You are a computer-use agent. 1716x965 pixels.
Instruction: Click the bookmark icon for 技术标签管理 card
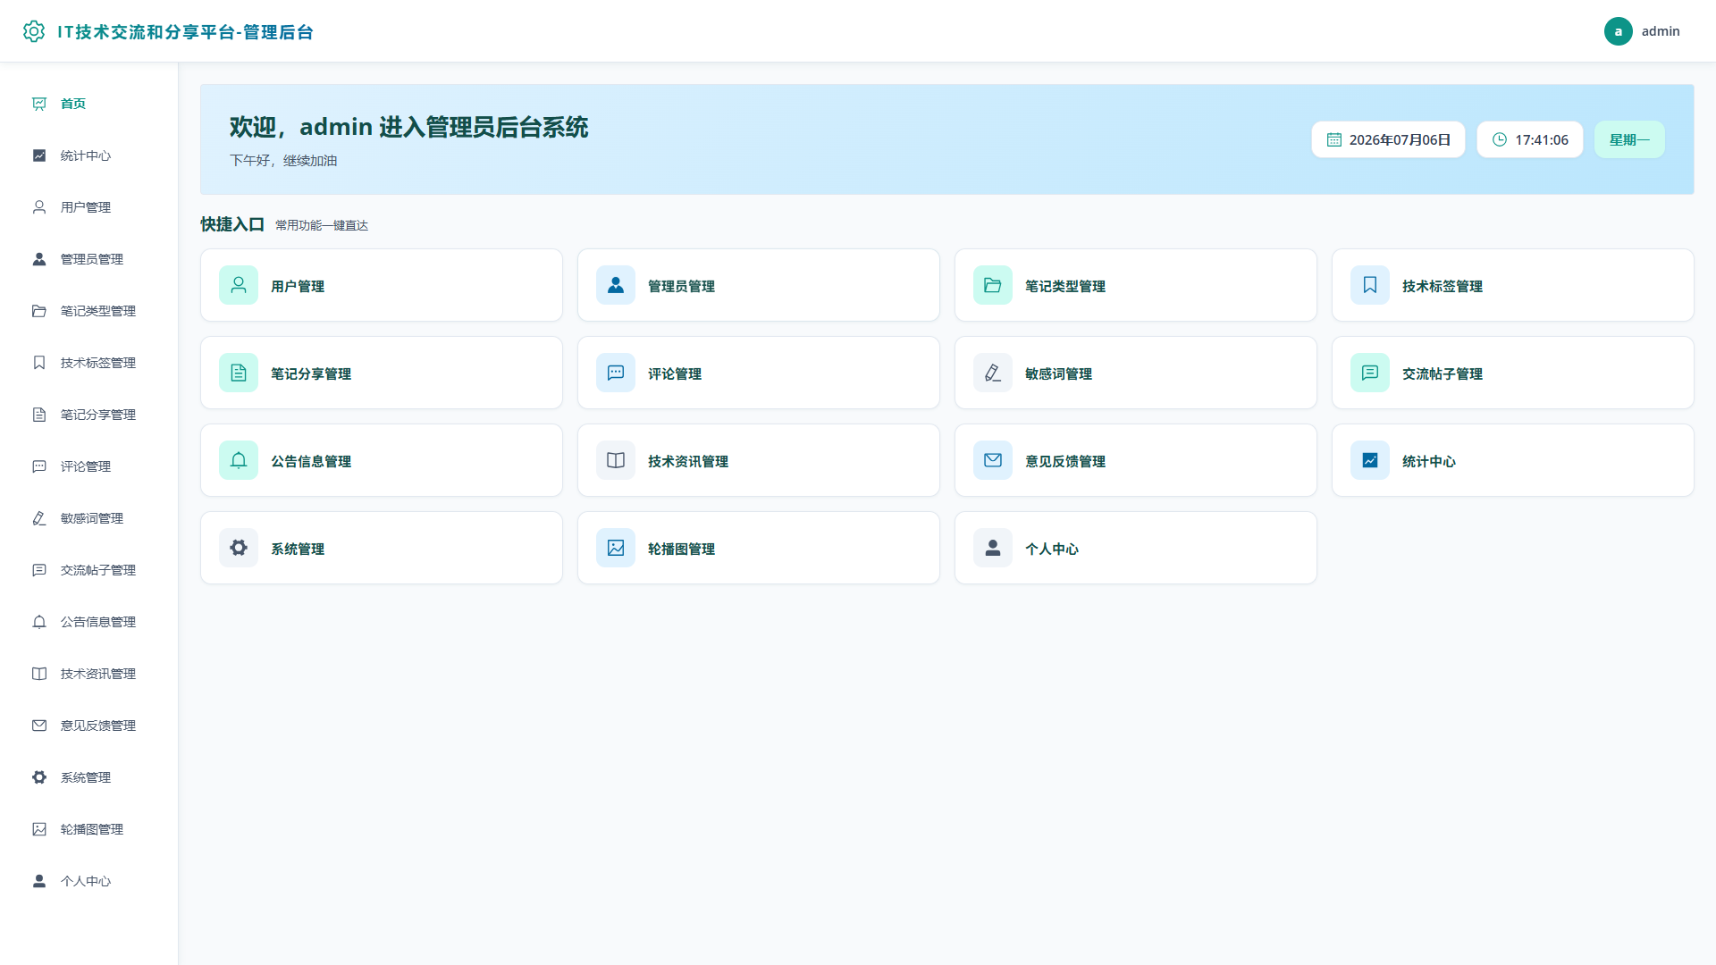1370,285
